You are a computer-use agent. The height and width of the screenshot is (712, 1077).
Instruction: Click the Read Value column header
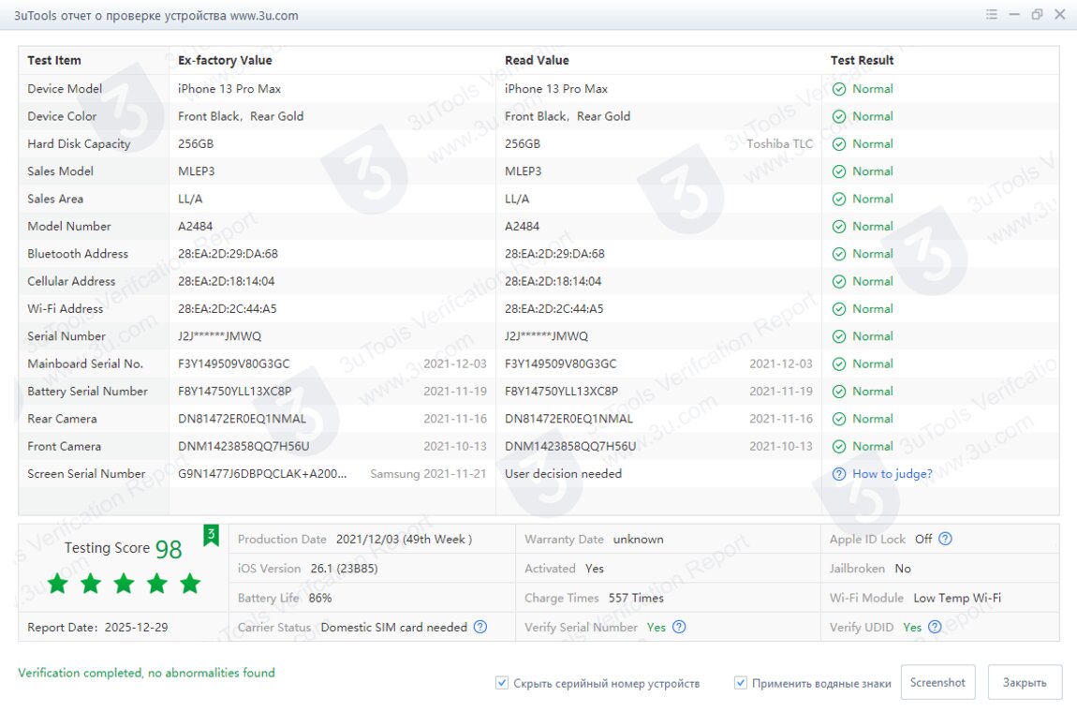(537, 60)
